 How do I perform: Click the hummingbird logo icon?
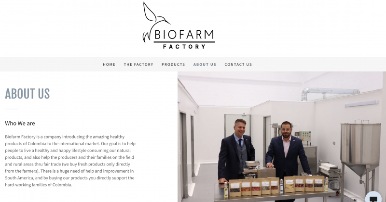(156, 22)
